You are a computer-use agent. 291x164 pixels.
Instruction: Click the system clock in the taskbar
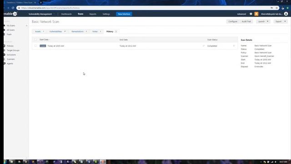pos(283,162)
